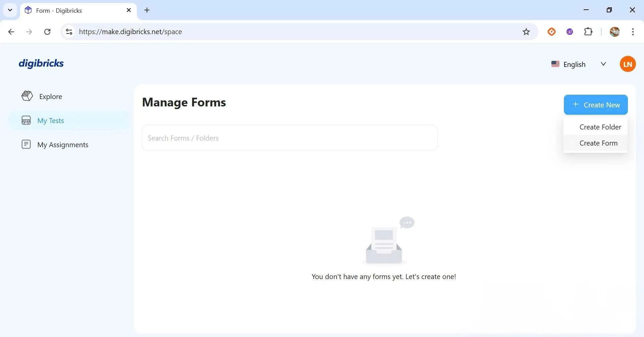This screenshot has width=644, height=337.
Task: Open the Explore section icon
Action: click(27, 96)
